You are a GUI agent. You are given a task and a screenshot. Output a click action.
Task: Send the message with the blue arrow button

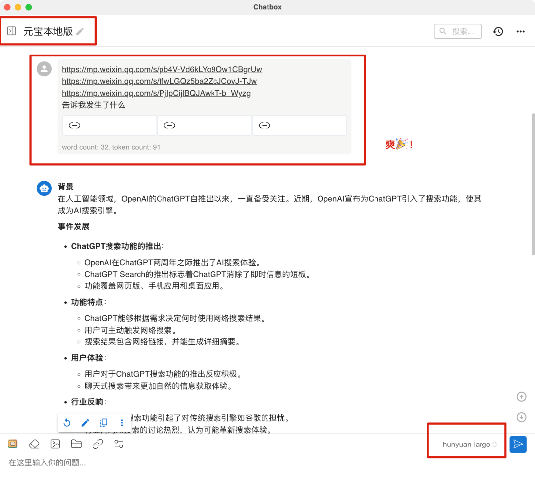(518, 445)
